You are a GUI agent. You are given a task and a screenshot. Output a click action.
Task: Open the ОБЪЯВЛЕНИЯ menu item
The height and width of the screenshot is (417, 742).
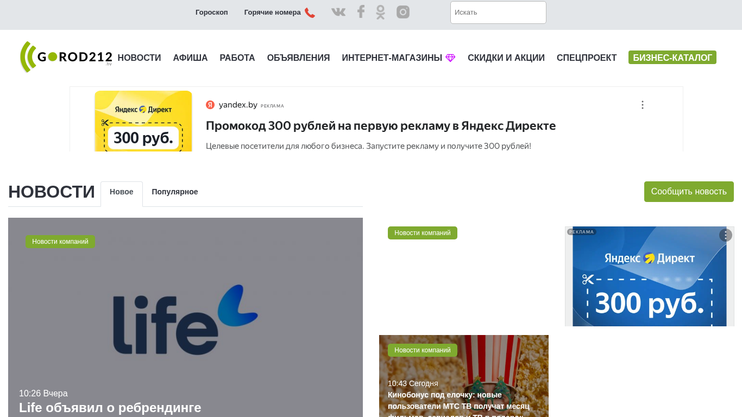pos(298,58)
